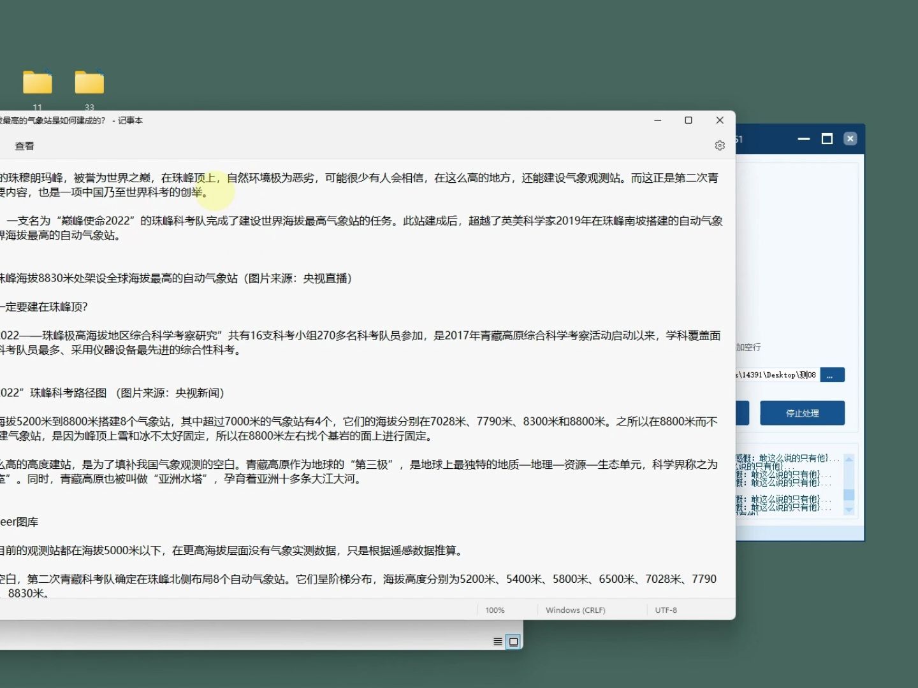
Task: Click the Desktop path field in the blue window
Action: [x=777, y=375]
